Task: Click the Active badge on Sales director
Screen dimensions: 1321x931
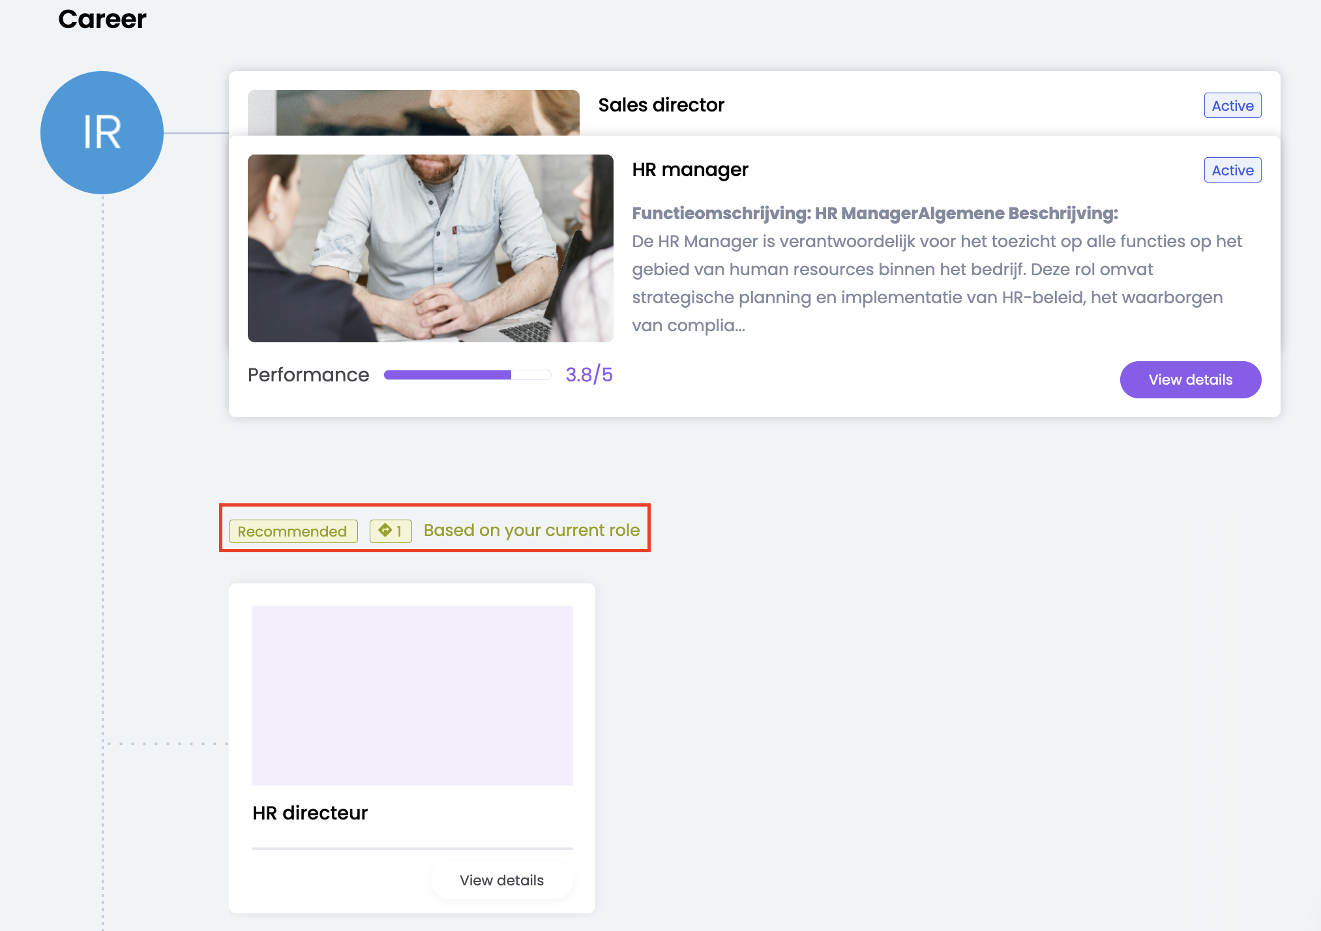Action: pyautogui.click(x=1232, y=106)
